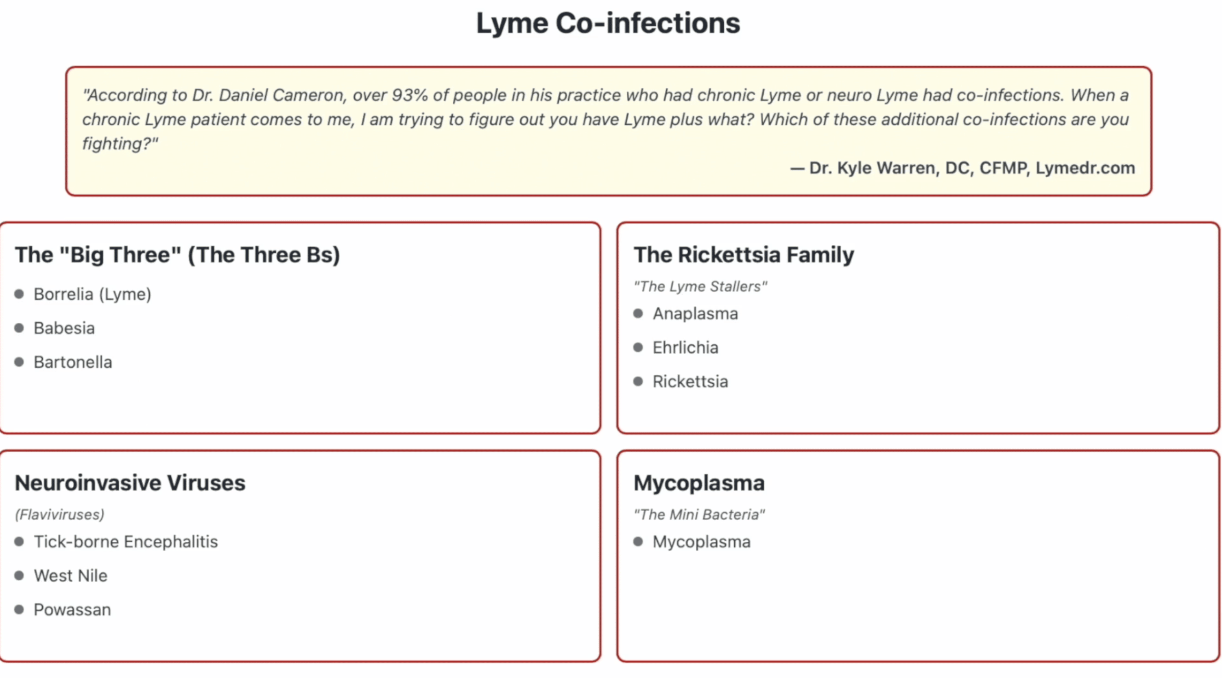Viewport: 1222px width, 678px height.
Task: Click the Bartonella list item
Action: 72,362
